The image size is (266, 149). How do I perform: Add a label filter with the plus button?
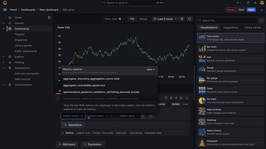tap(151, 116)
